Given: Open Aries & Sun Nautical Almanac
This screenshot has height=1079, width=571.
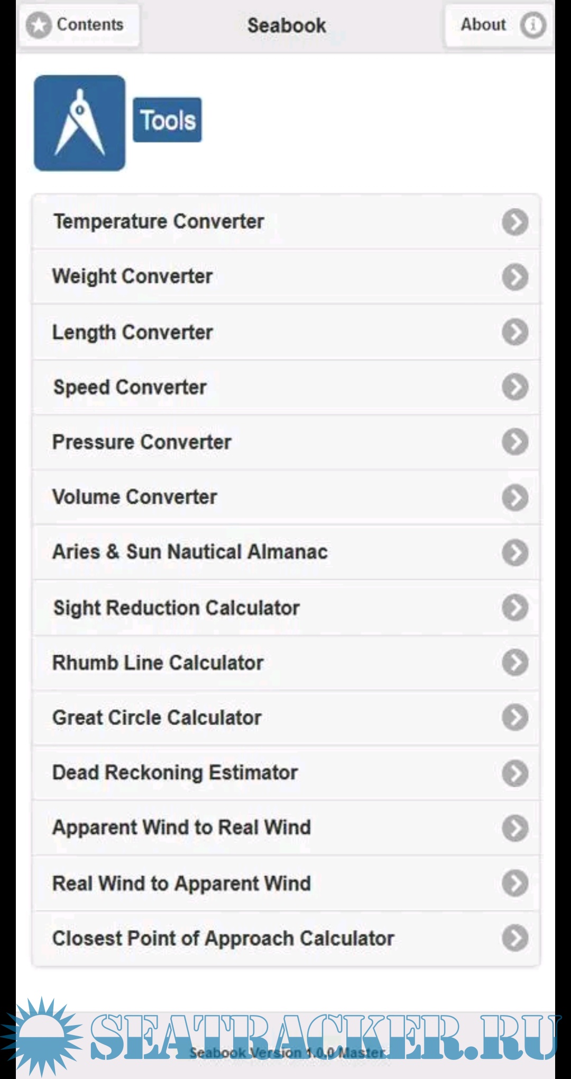Looking at the screenshot, I should tap(190, 552).
